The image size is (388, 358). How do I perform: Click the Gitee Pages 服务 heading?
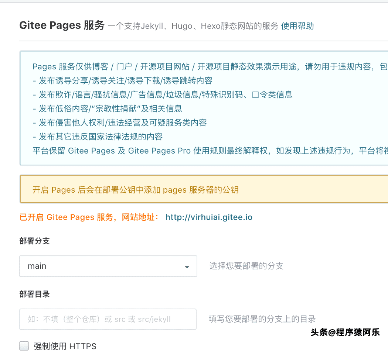pos(62,25)
